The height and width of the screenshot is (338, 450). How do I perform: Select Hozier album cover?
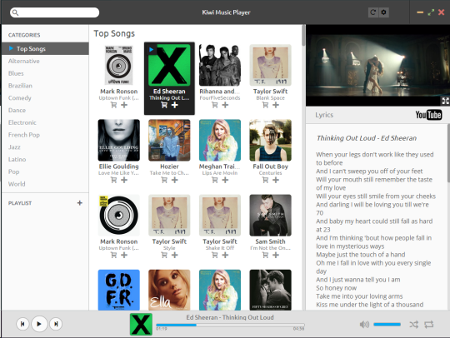[x=169, y=140]
